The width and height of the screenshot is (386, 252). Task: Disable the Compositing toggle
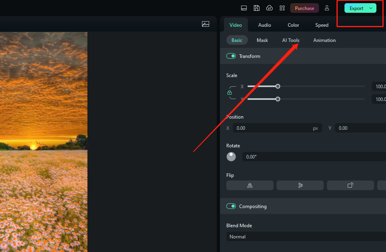point(231,206)
